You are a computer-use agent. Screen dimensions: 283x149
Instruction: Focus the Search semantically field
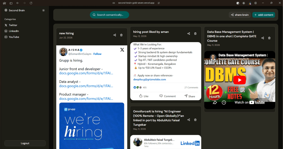pos(109,15)
